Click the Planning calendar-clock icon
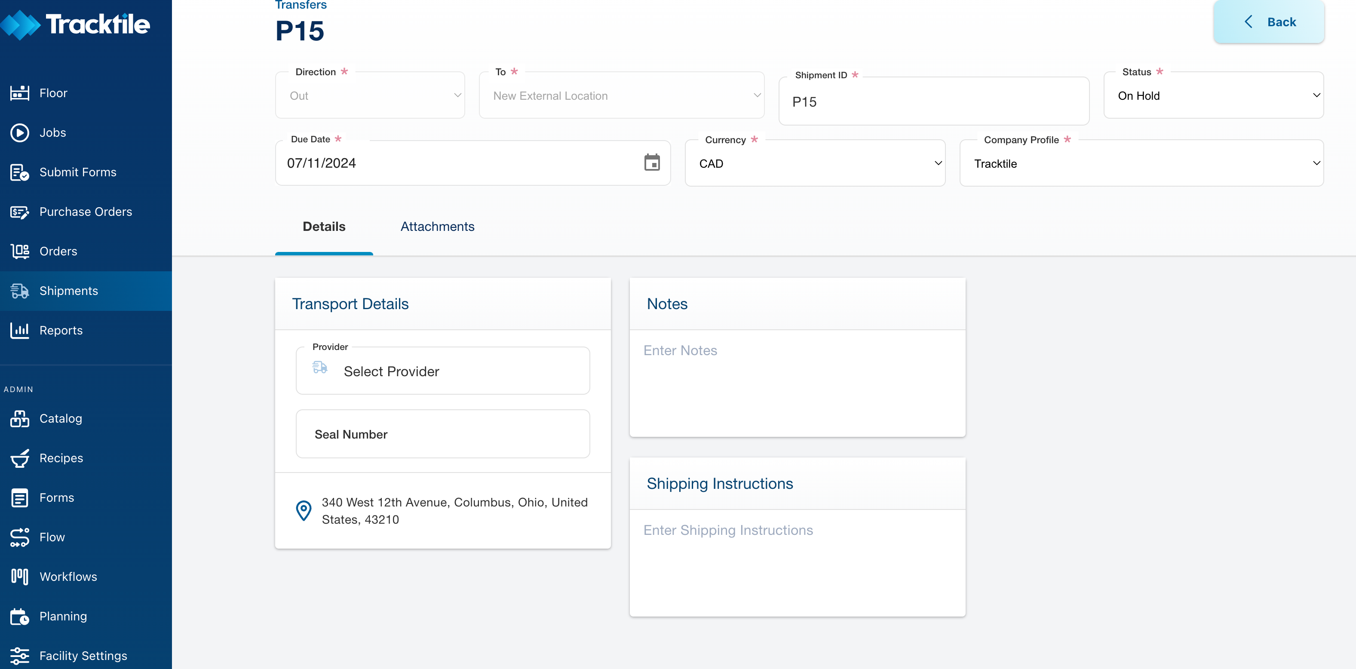The image size is (1356, 669). [19, 617]
